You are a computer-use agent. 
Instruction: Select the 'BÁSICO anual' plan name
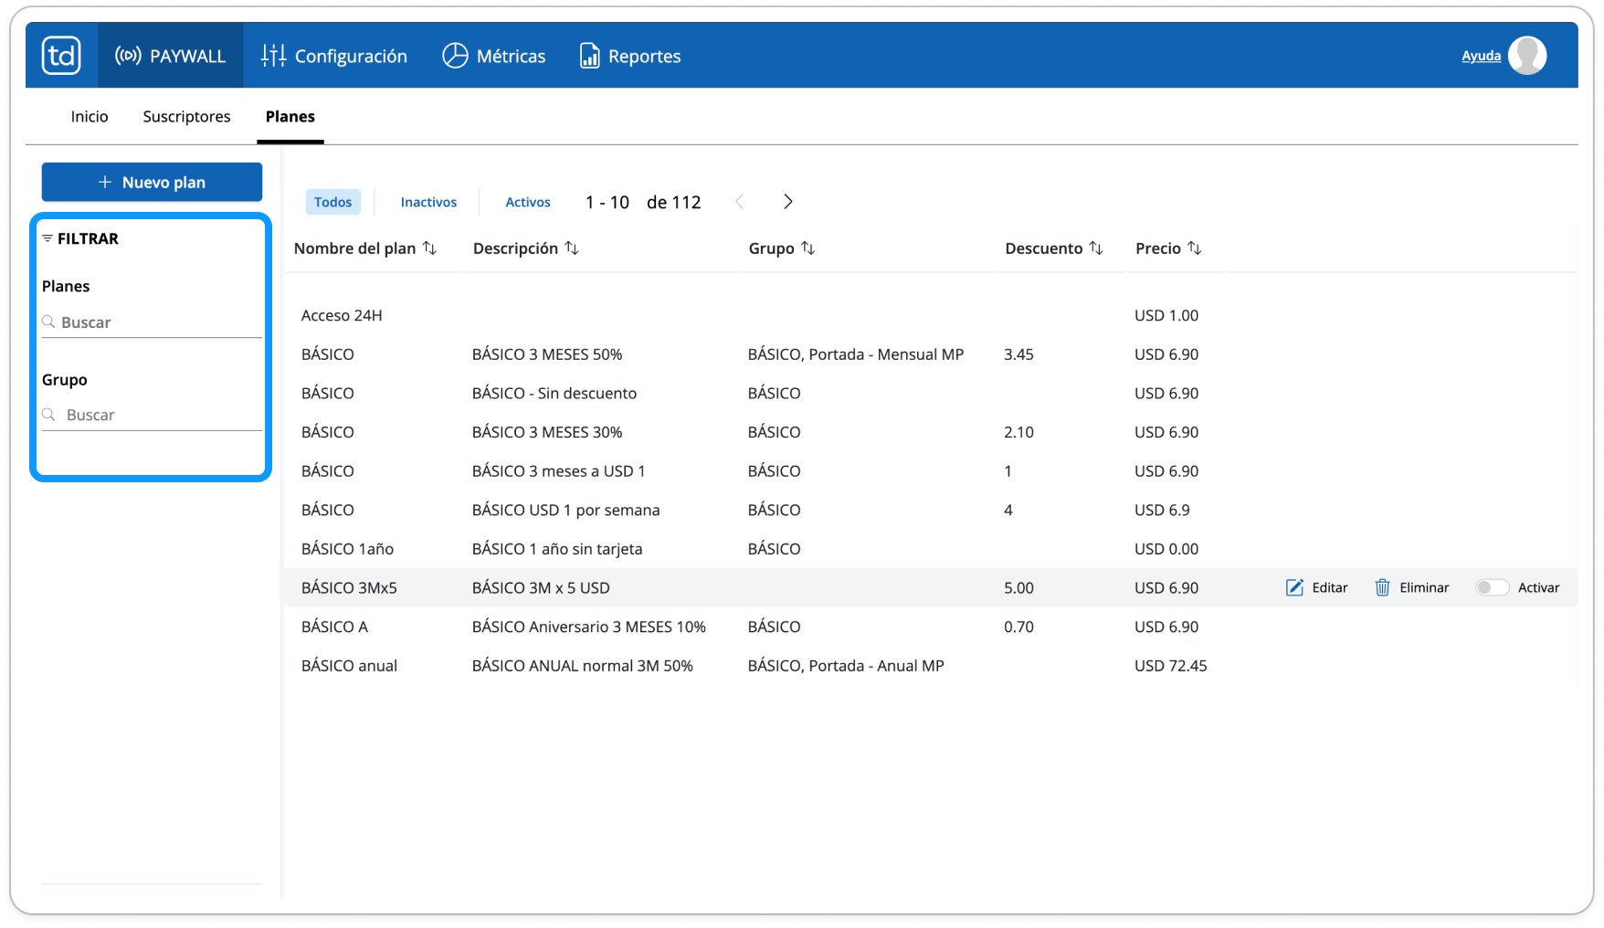349,666
